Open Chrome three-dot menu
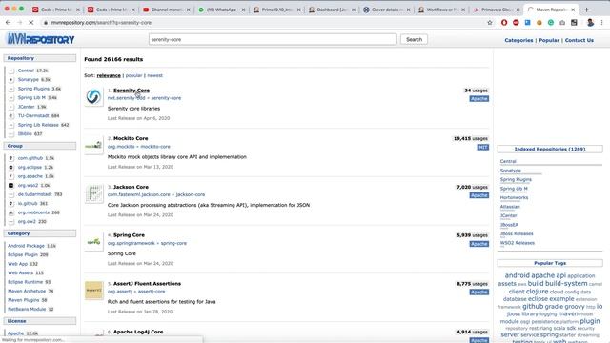The height and width of the screenshot is (343, 610). point(601,23)
